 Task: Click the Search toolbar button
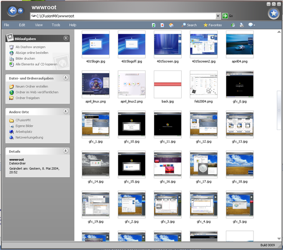[189, 25]
